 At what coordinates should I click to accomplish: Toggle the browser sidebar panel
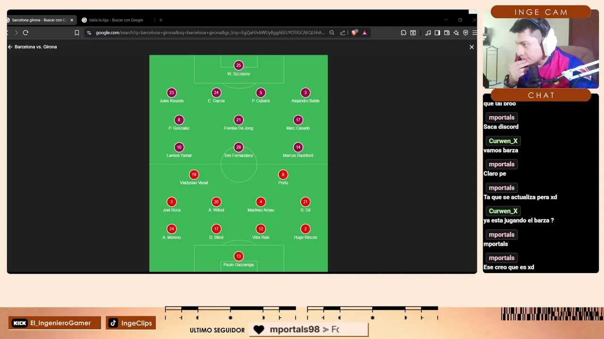(x=437, y=32)
